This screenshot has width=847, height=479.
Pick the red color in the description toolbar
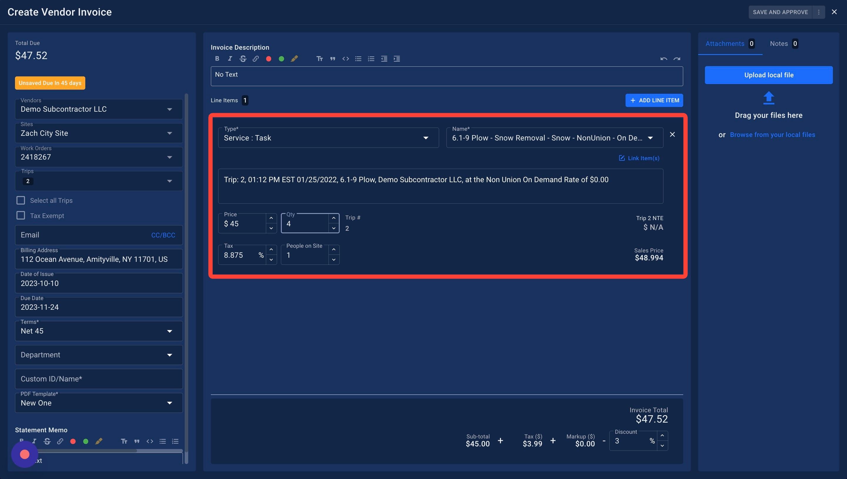[269, 58]
